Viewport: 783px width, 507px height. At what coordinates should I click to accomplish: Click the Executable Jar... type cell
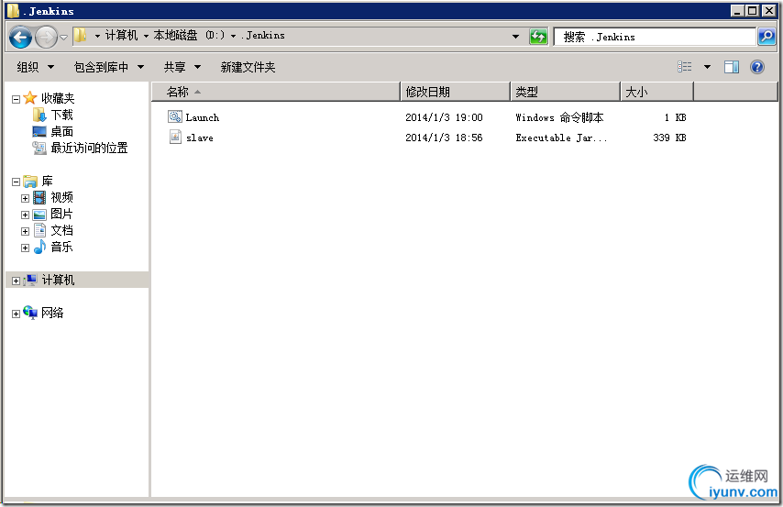pos(561,138)
